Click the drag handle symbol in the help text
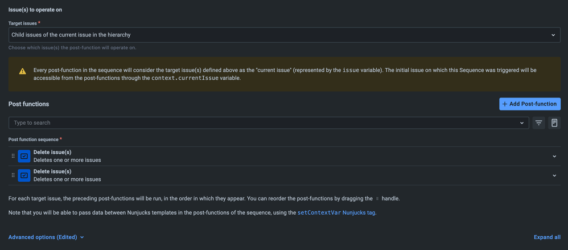Viewport: 568px width, 250px height. (377, 199)
